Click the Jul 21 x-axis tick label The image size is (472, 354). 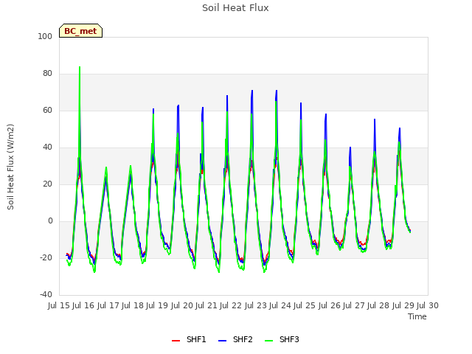coord(206,305)
